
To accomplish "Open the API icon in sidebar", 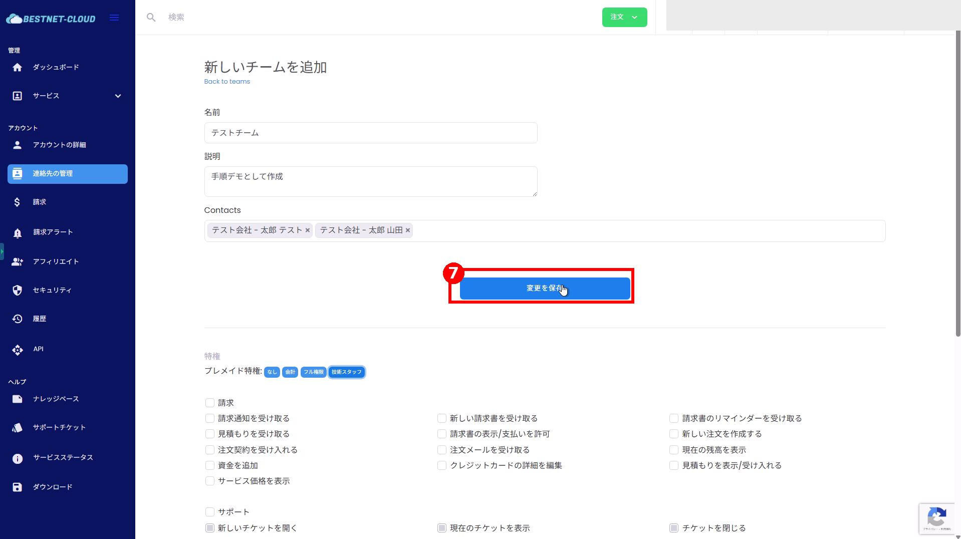I will [18, 350].
